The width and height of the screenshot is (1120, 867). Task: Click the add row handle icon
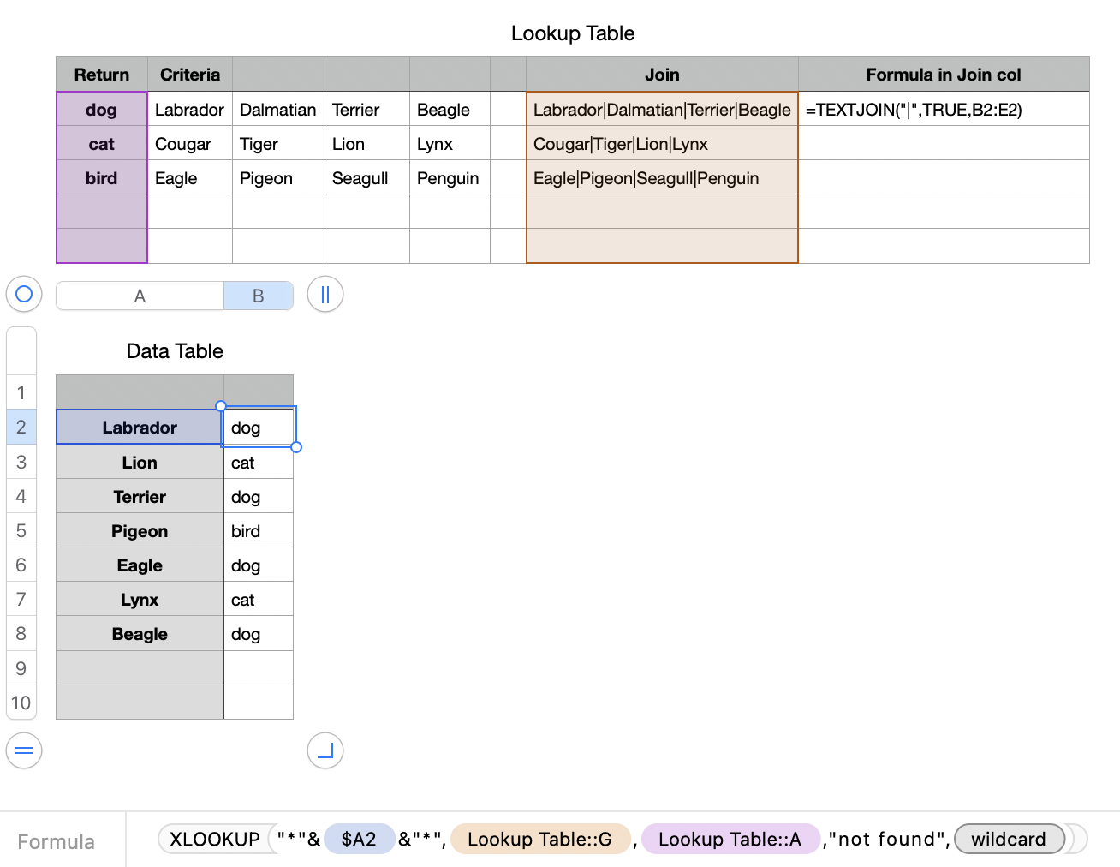24,751
